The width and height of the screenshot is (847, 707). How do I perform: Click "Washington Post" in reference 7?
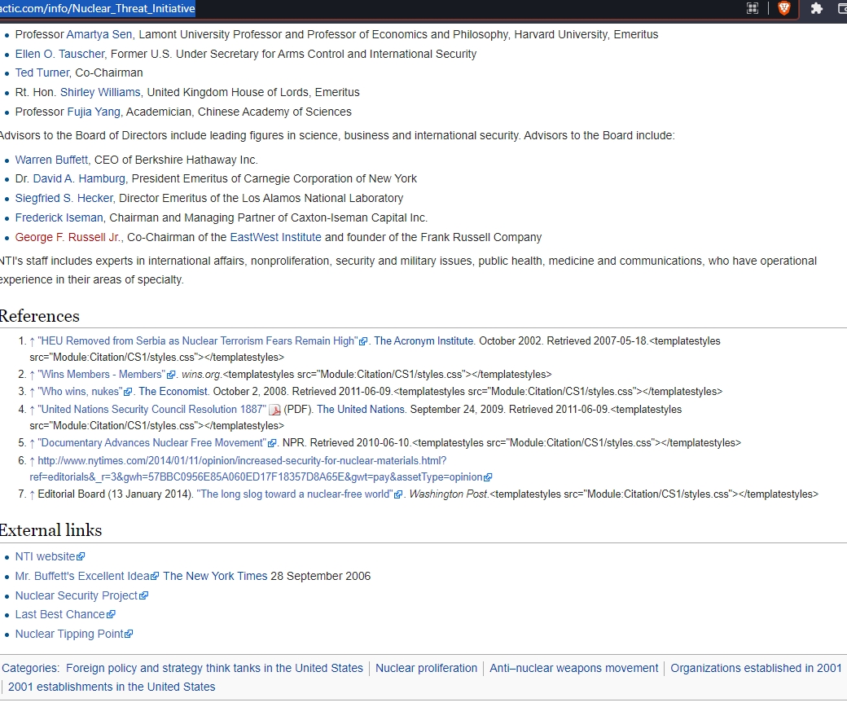click(449, 494)
